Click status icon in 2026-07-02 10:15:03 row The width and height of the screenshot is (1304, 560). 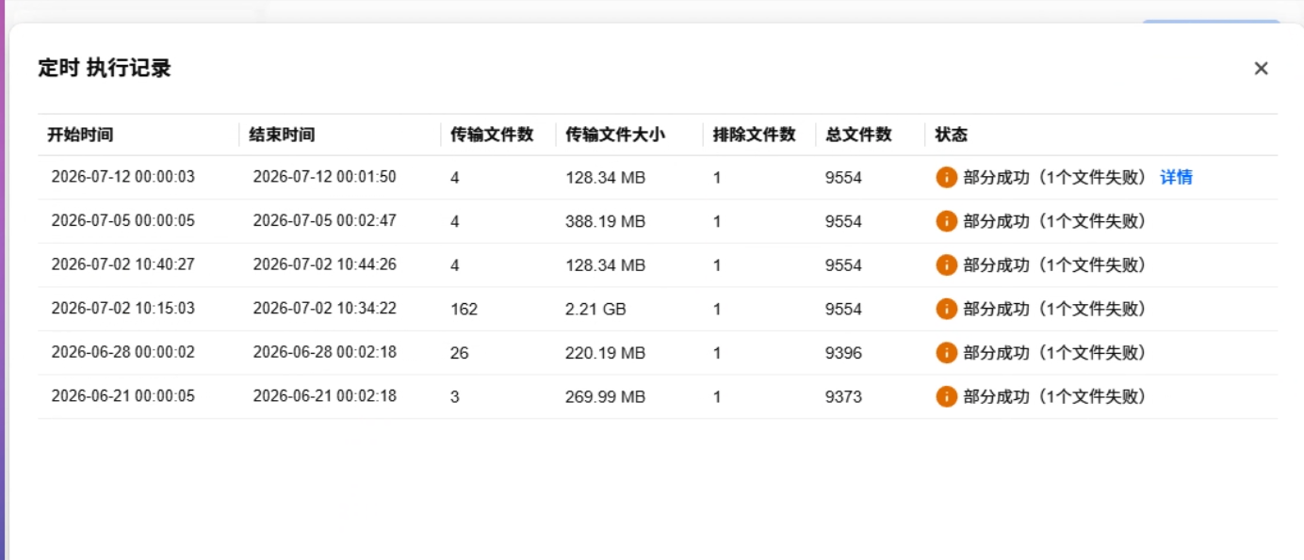946,309
